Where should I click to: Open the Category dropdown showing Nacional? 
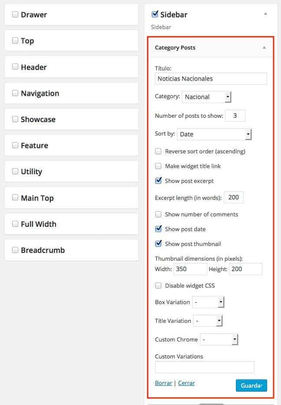(x=206, y=97)
